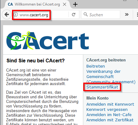Open a new browser tab

(x=75, y=4)
